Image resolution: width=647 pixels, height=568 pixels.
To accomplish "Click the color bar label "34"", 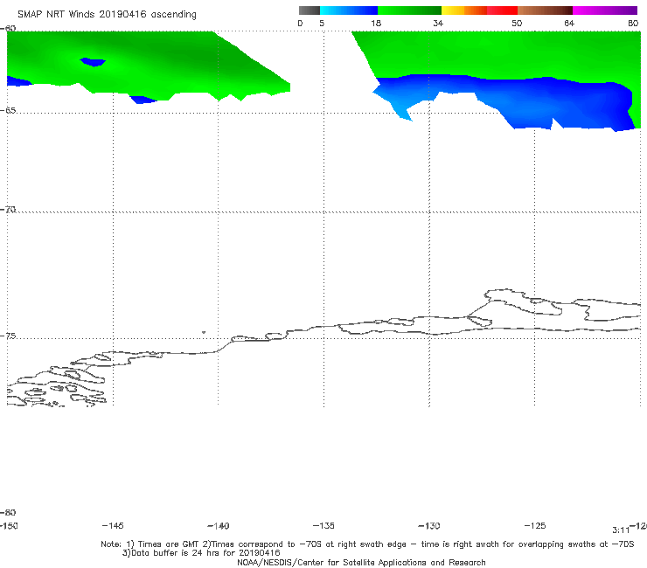I will click(438, 24).
